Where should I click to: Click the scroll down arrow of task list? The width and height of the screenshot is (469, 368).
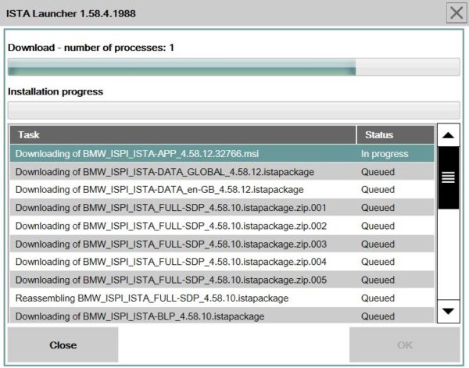(x=448, y=311)
